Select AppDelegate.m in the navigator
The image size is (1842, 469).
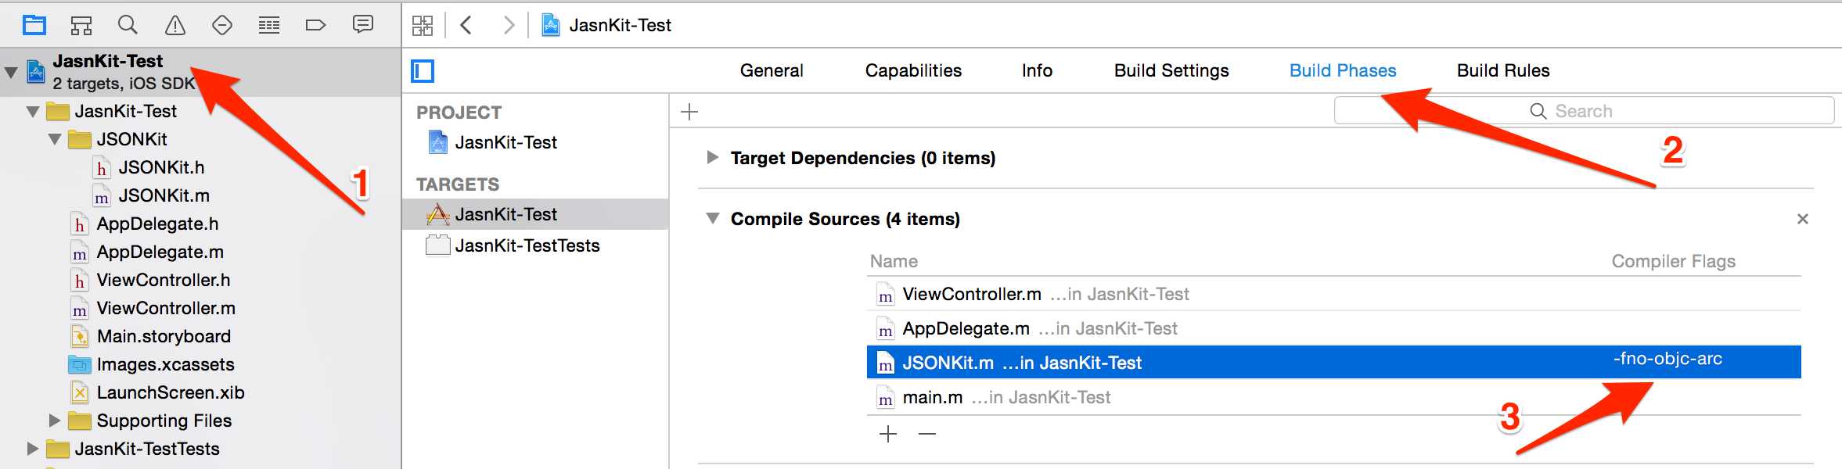point(160,252)
